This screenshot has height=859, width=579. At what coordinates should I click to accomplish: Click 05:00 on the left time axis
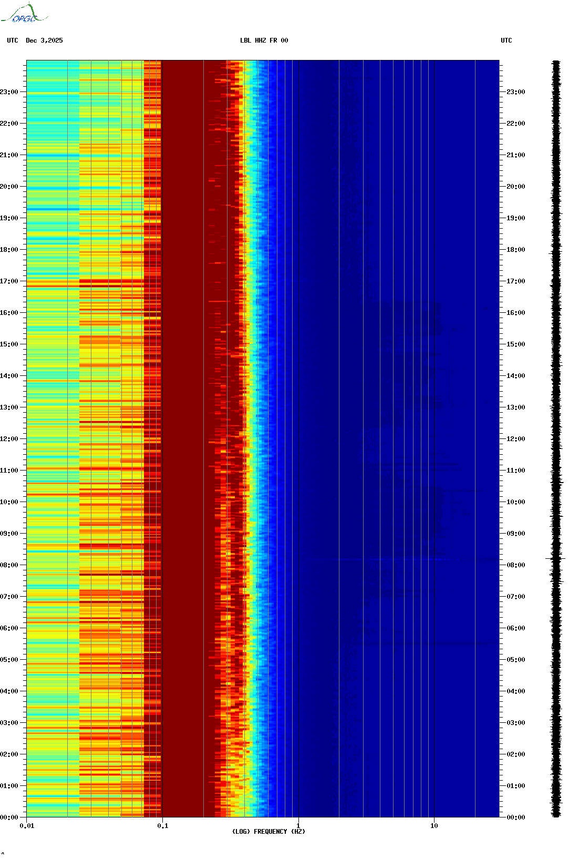9,660
